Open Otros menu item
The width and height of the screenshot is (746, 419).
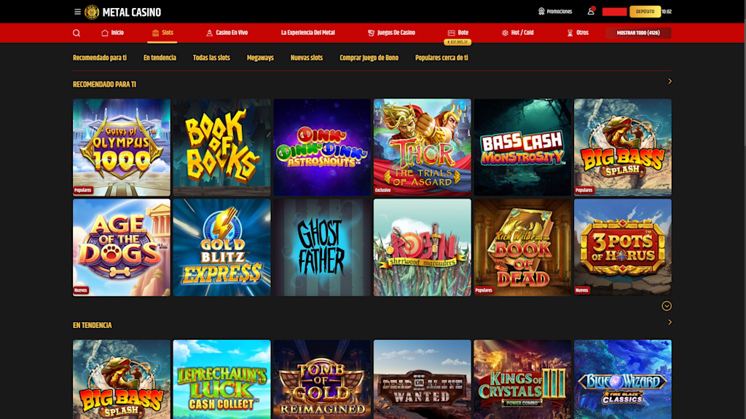[x=578, y=33]
